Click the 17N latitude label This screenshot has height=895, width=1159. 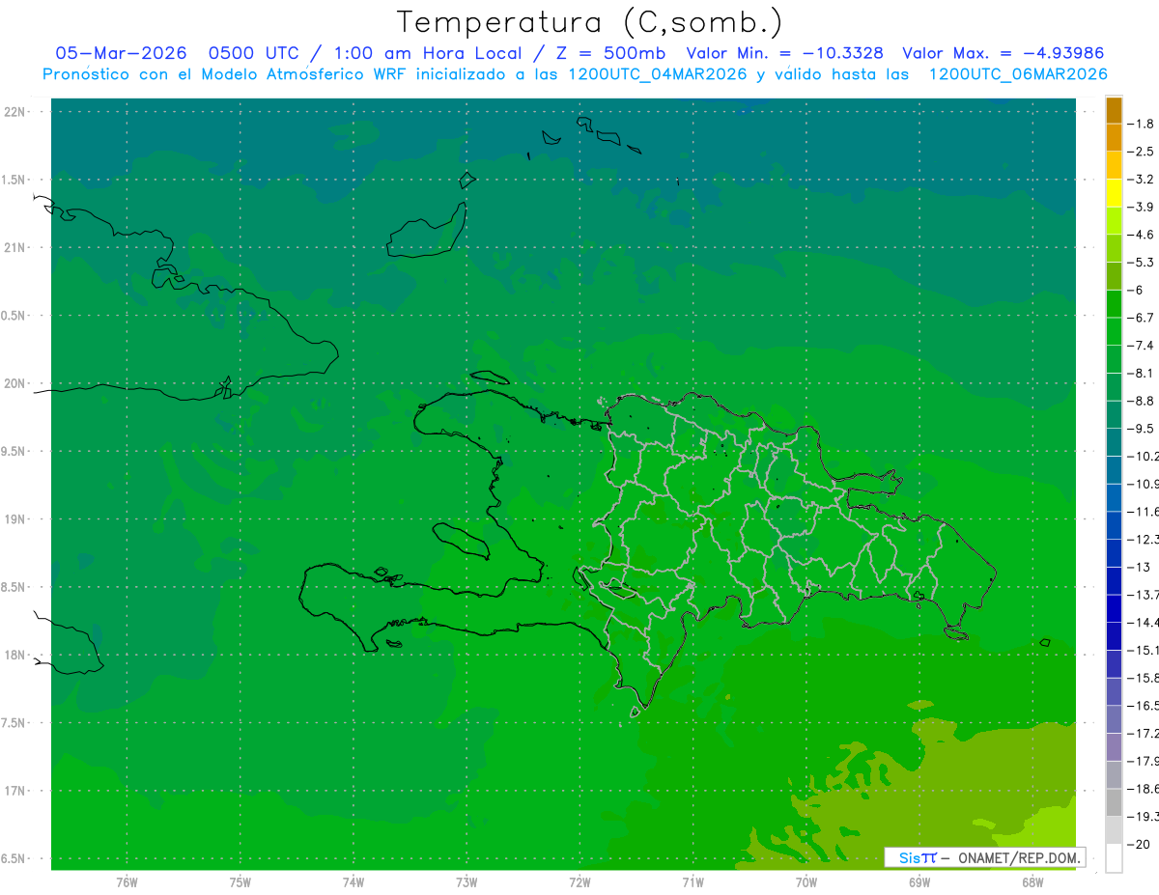point(15,791)
